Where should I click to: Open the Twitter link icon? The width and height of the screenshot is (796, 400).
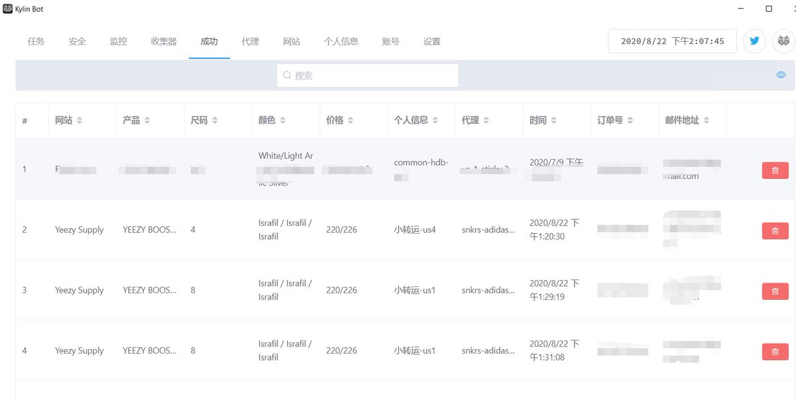(x=754, y=41)
